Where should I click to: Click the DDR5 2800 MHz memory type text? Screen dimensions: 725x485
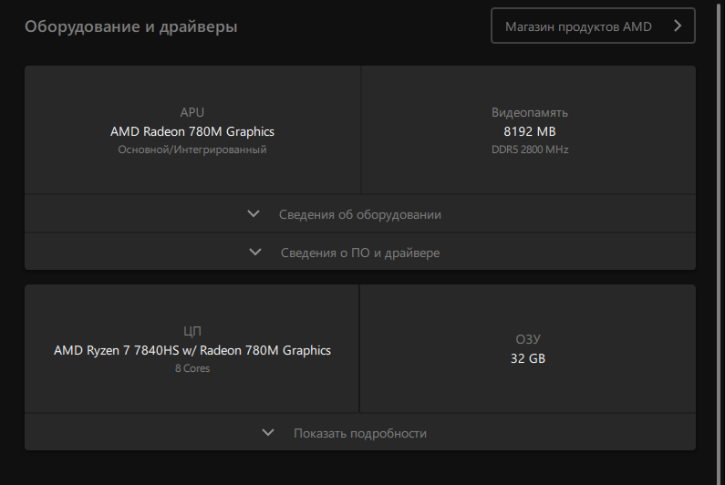[530, 150]
